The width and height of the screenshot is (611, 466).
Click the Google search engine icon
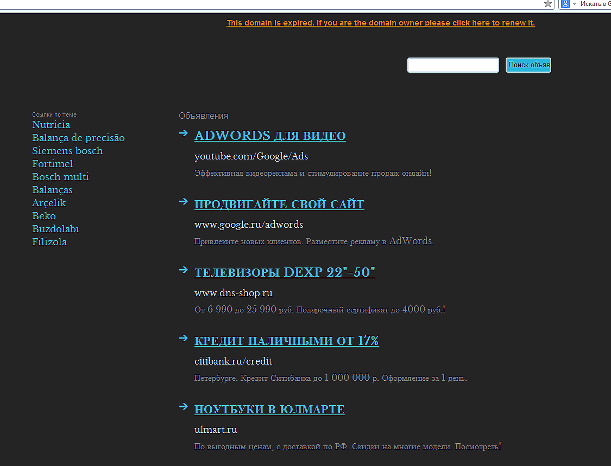pos(565,4)
